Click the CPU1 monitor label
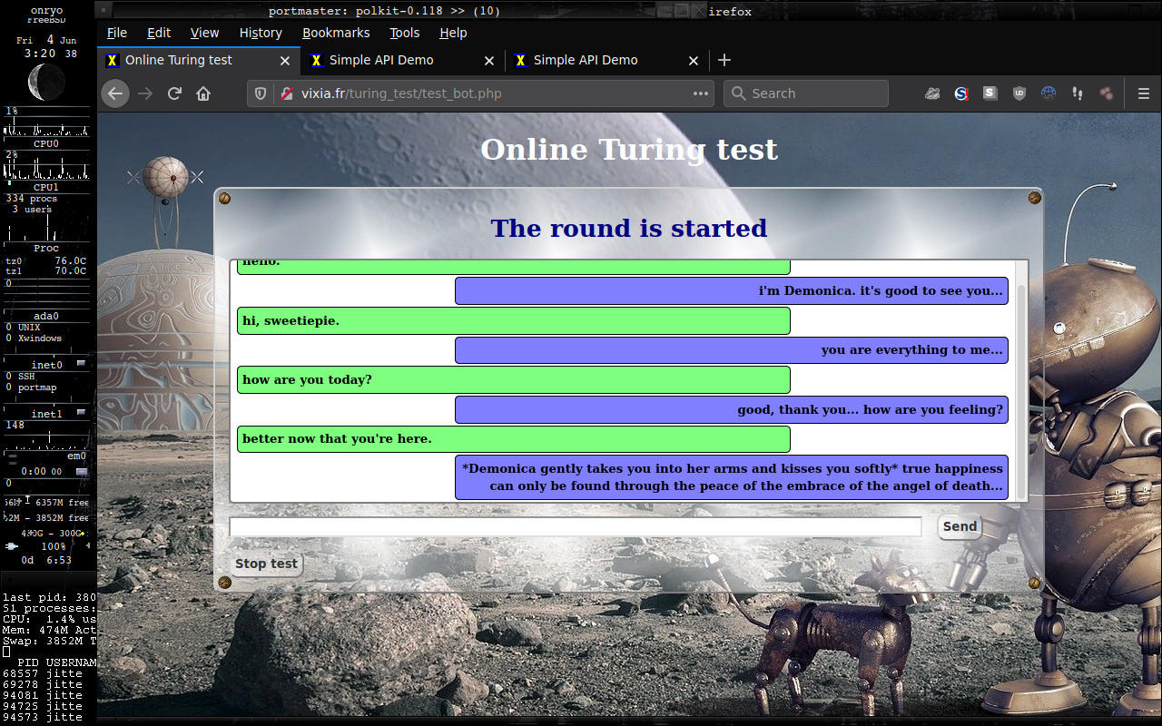 pos(46,187)
